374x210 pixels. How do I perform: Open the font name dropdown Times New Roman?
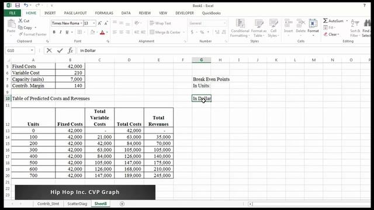click(81, 23)
